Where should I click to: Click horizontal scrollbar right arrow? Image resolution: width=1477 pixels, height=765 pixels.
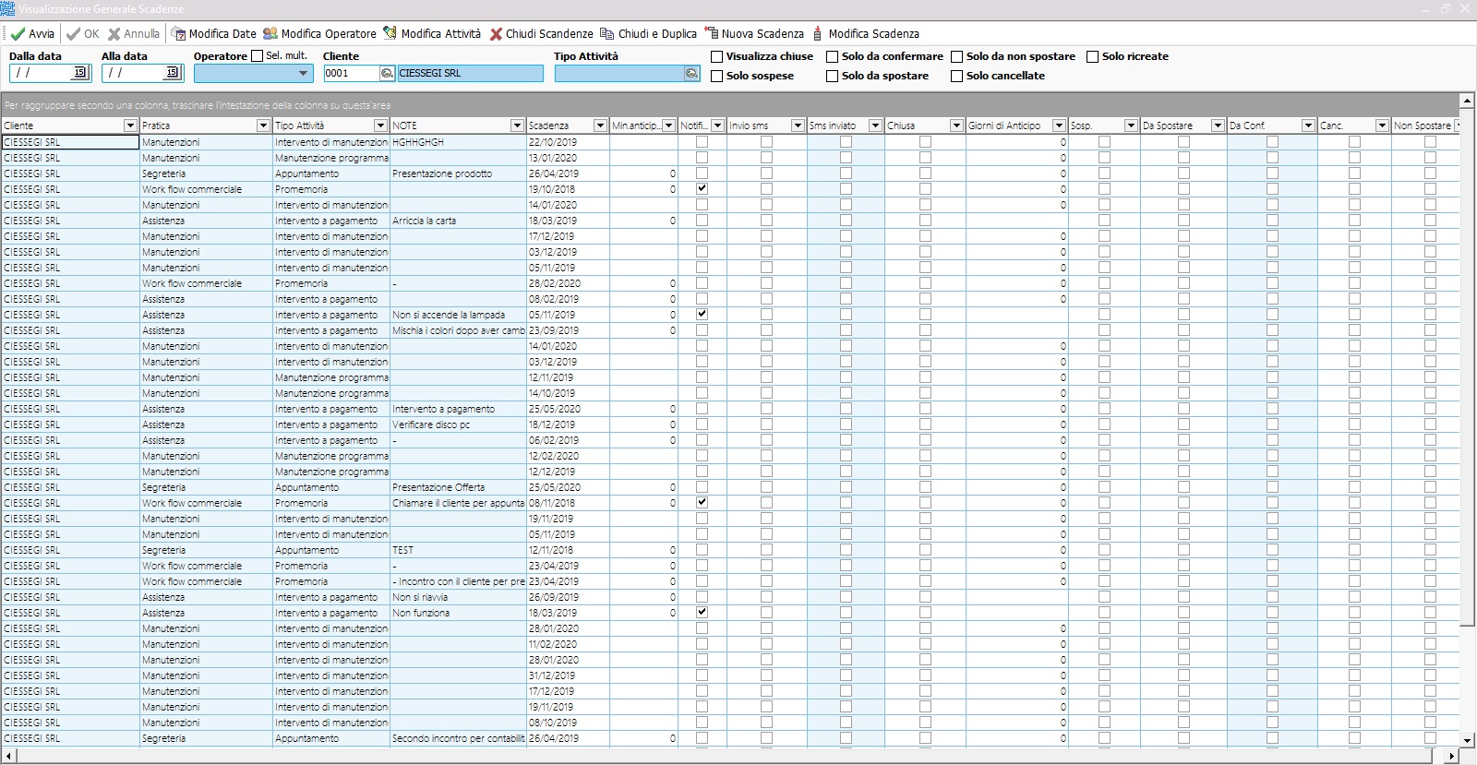point(1451,757)
